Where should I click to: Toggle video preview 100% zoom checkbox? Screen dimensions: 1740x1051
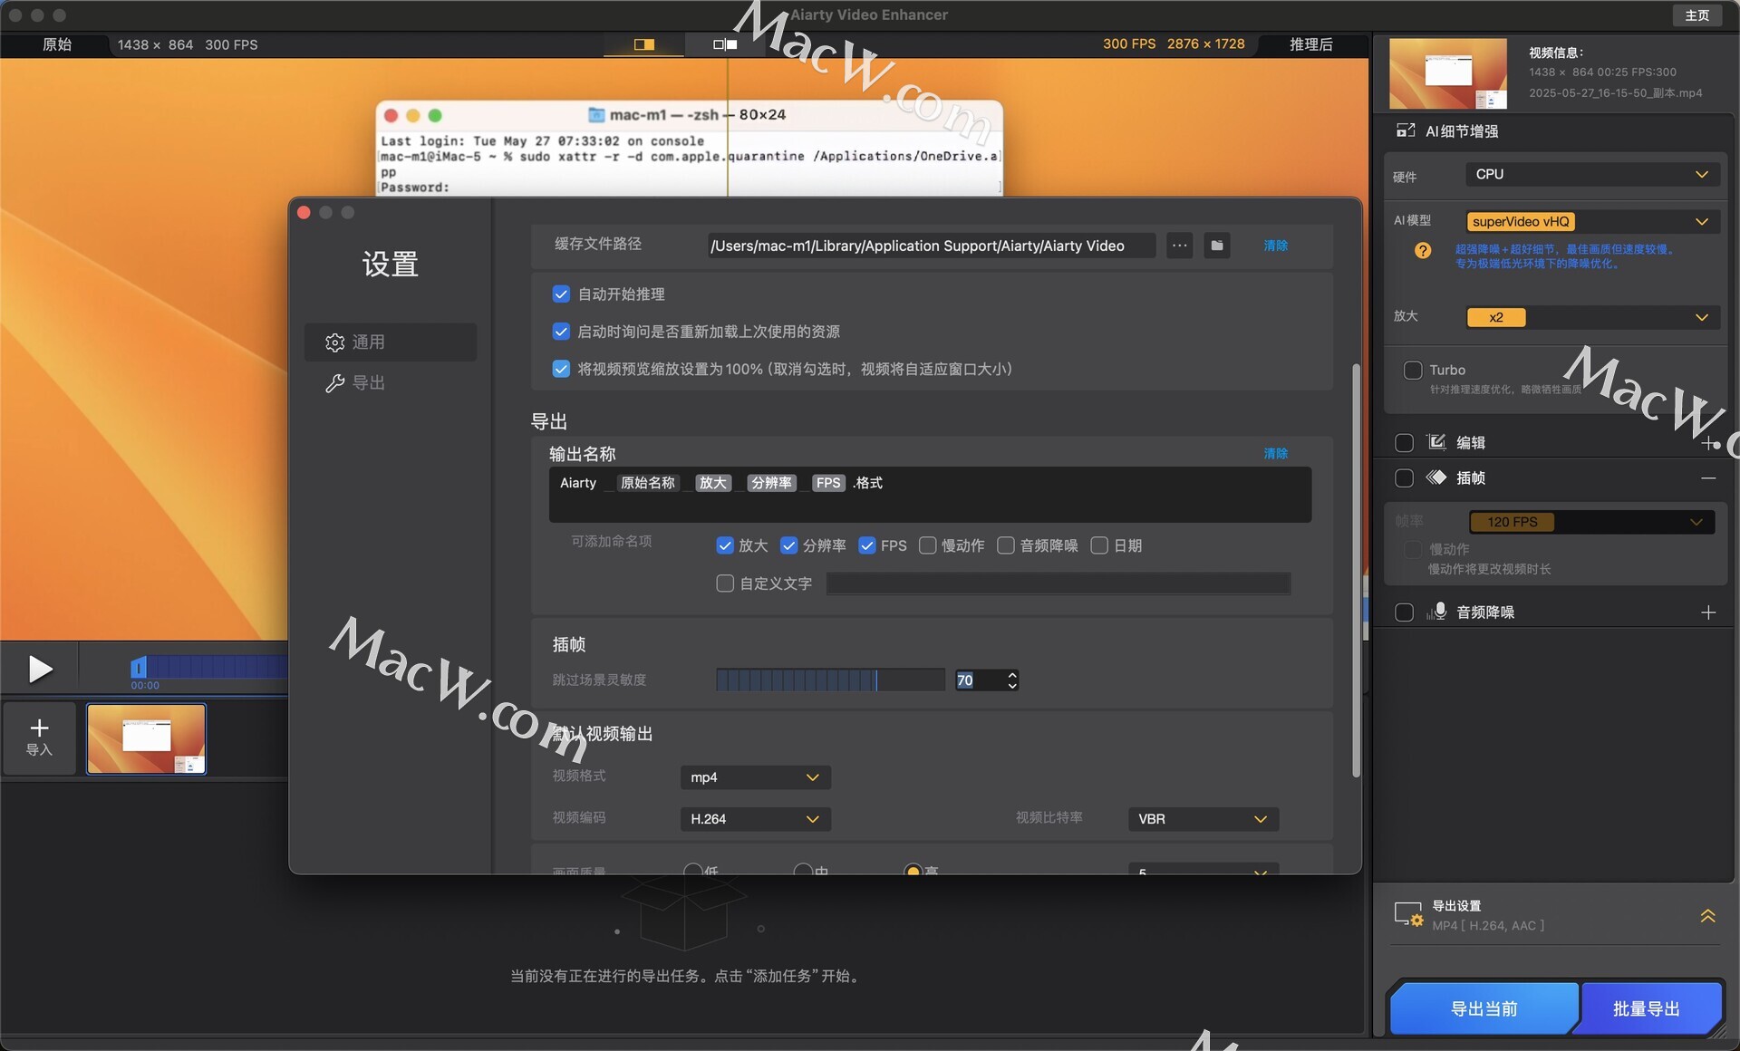561,369
